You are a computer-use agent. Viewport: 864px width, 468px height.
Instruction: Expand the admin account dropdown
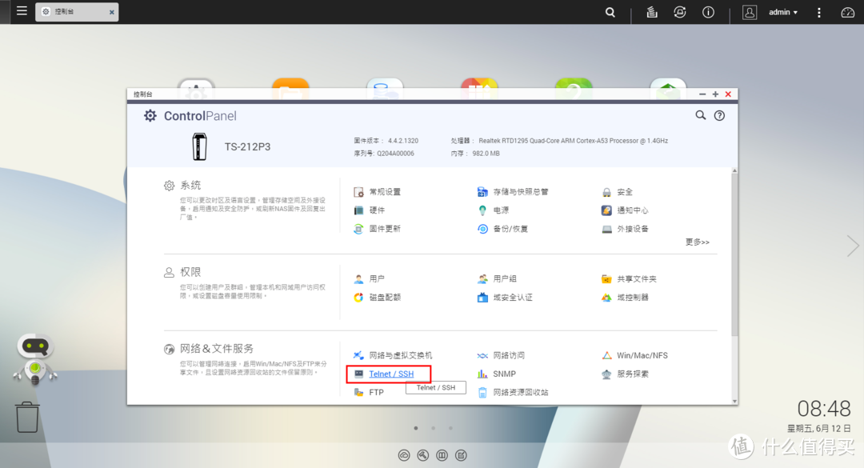[783, 12]
